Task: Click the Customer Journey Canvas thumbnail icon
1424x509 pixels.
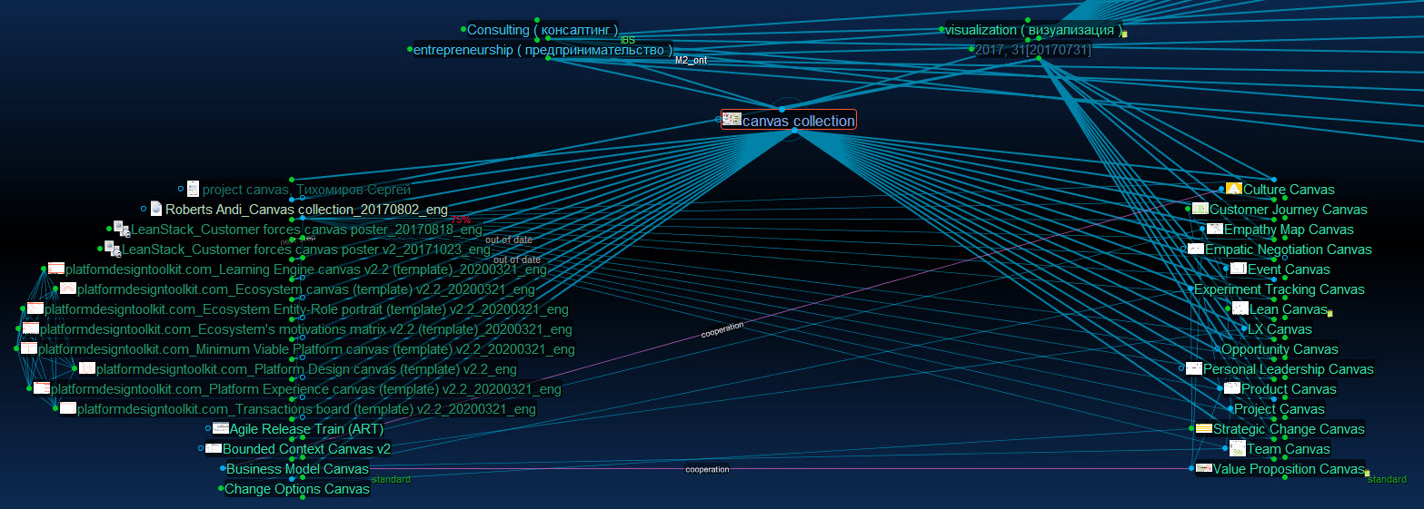Action: [x=1200, y=209]
